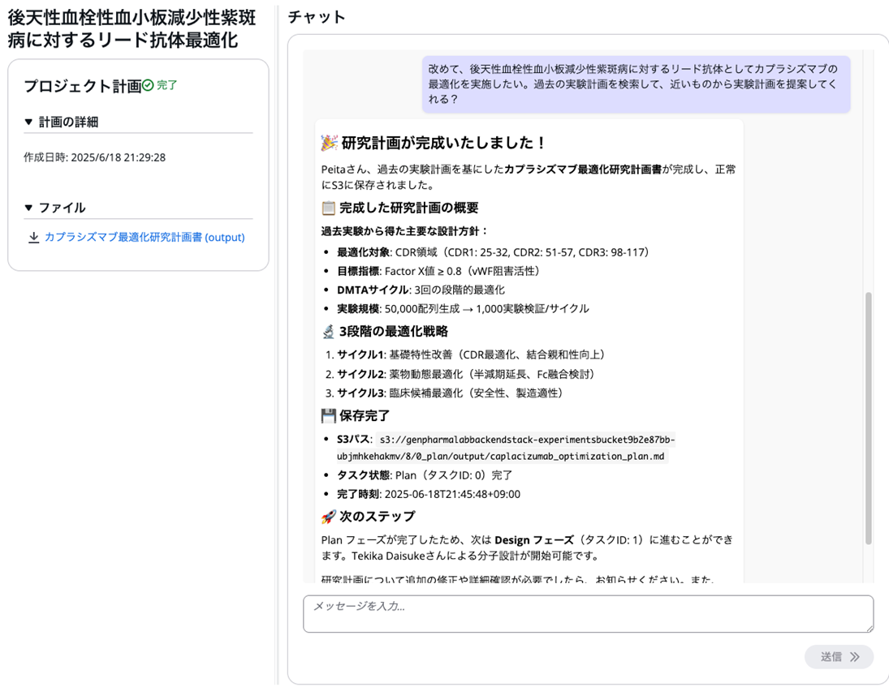
Task: Open the カプラシズマブ最適化研究計画書 (output) link
Action: pyautogui.click(x=145, y=238)
